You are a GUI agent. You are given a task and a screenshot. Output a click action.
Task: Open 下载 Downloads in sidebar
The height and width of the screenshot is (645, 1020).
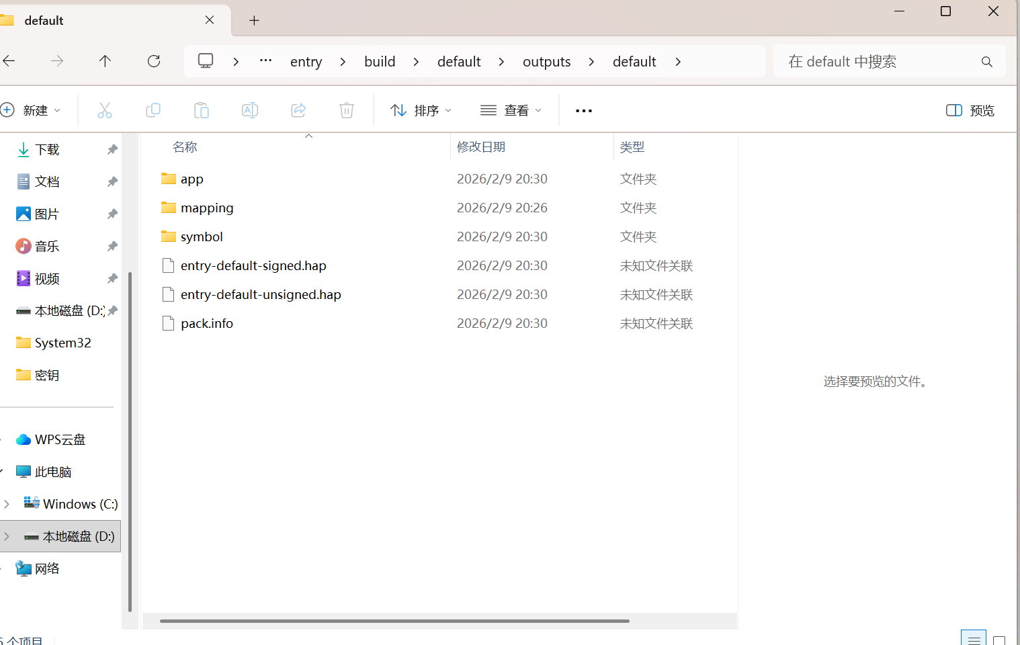(47, 149)
